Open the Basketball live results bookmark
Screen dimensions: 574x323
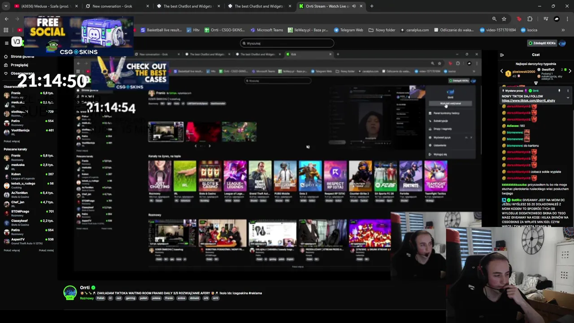[161, 30]
